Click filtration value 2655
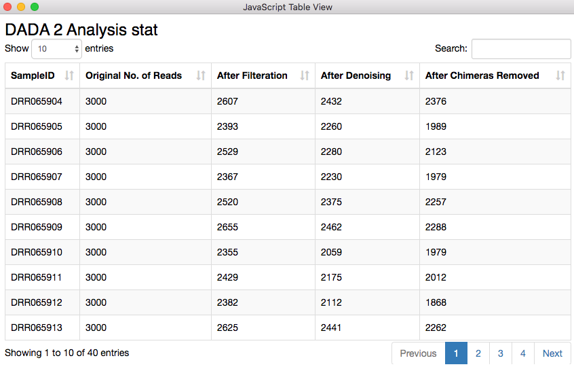The image size is (574, 369). (227, 227)
